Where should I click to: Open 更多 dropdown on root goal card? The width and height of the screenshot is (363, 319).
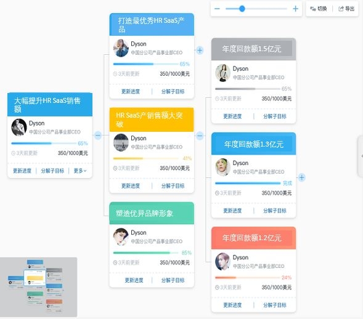pyautogui.click(x=80, y=171)
